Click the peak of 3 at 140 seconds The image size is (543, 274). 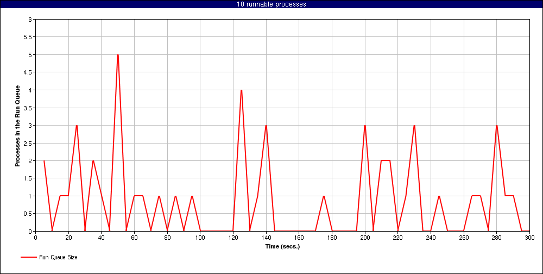click(266, 125)
